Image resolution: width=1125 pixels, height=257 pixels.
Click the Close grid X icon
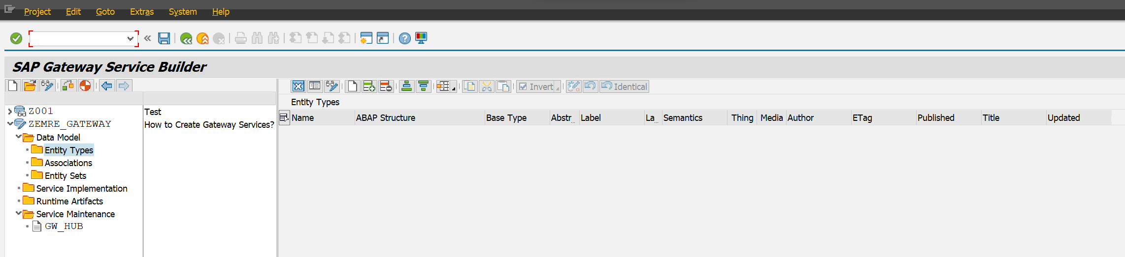(x=298, y=86)
